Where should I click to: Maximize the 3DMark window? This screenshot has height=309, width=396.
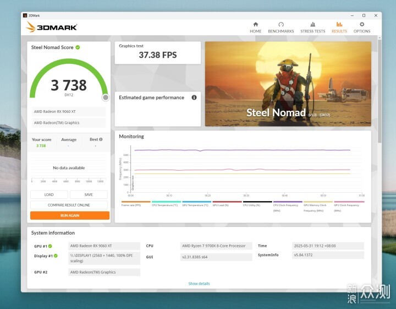364,15
